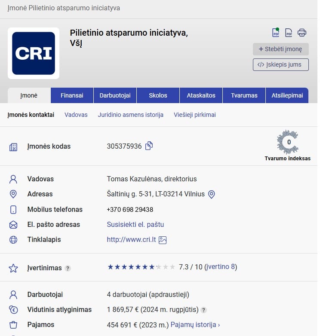Download the PDF report with green dot
Viewport: 320px width, 336px height.
[276, 33]
